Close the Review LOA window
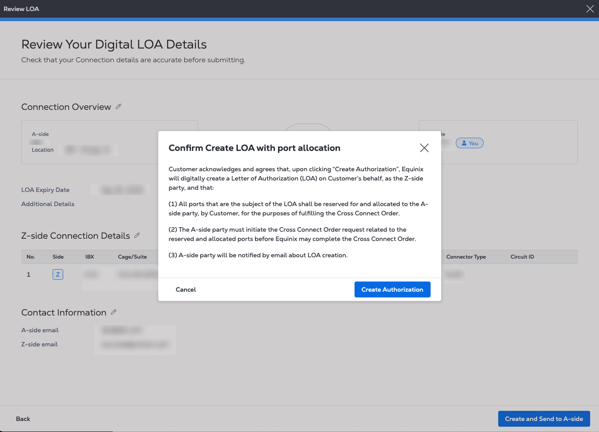 tap(590, 9)
